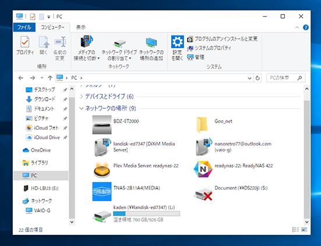Image resolution: width=321 pixels, height=246 pixels.
Task: Click content pane scroll-up arrow
Action: [x=306, y=89]
